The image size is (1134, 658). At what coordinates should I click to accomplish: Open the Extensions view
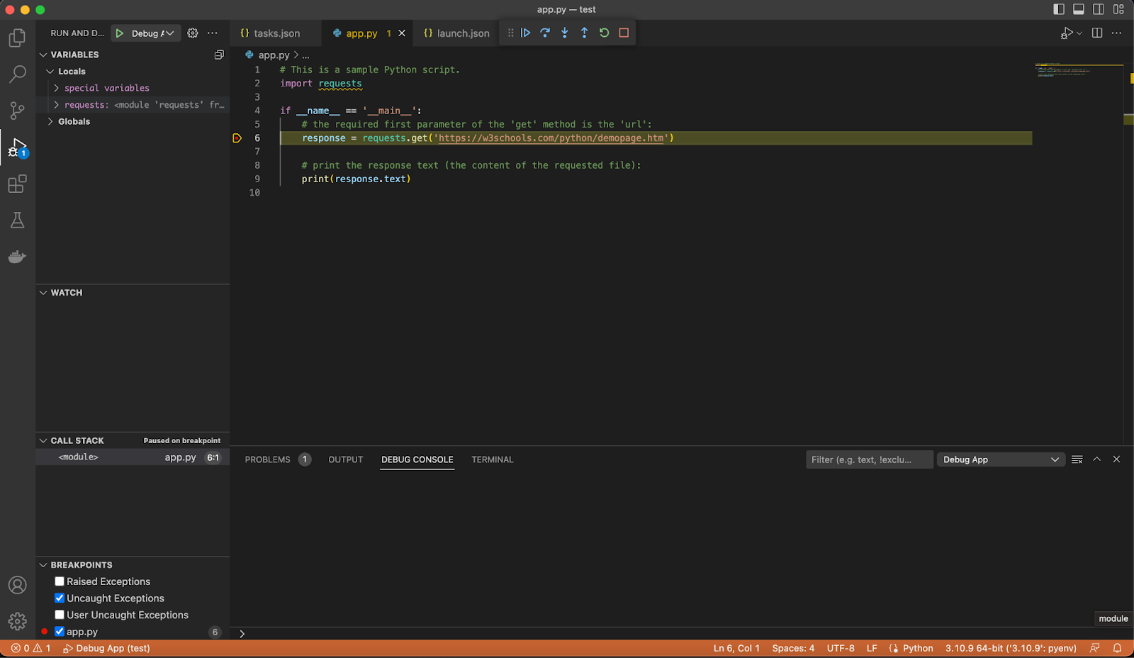click(x=17, y=184)
